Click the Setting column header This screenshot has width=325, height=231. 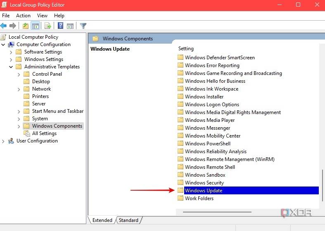click(x=186, y=49)
